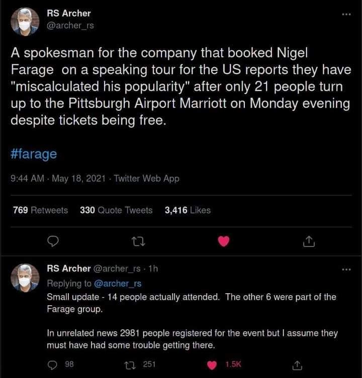This screenshot has height=378, width=362.
Task: Share the main tweet
Action: click(x=309, y=242)
